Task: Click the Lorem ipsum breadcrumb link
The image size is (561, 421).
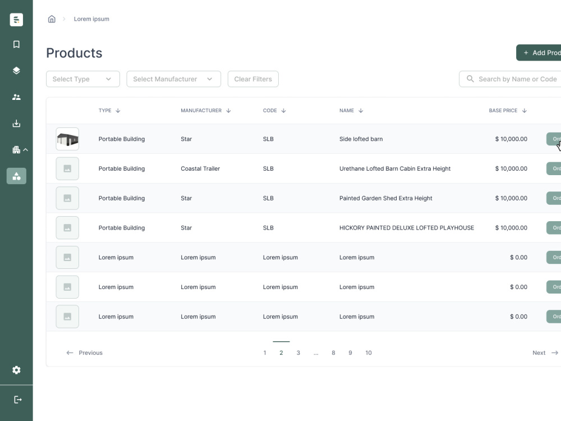Action: (91, 19)
